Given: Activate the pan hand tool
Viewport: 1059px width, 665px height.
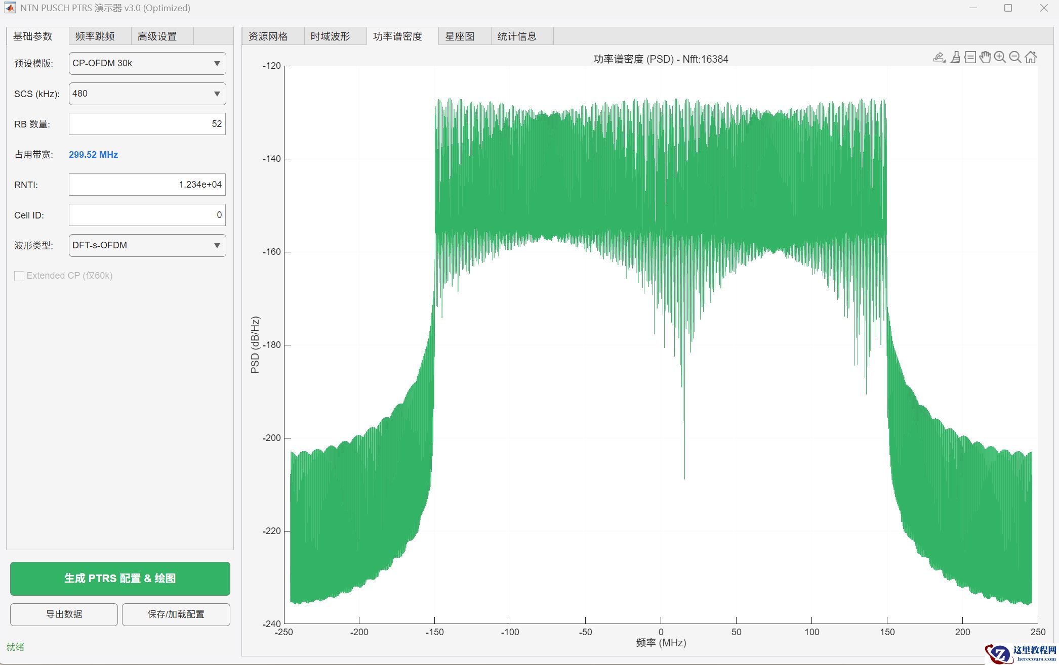Looking at the screenshot, I should (985, 57).
